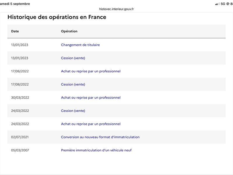The height and width of the screenshot is (175, 233).
Task: Tap the date 02/07/2021 cell
Action: 20,137
